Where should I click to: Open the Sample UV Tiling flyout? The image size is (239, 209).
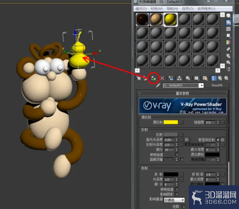pos(228,36)
